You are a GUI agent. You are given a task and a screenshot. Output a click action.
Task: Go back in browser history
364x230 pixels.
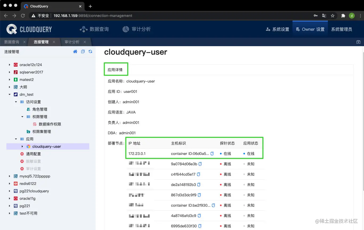[x=6, y=16]
